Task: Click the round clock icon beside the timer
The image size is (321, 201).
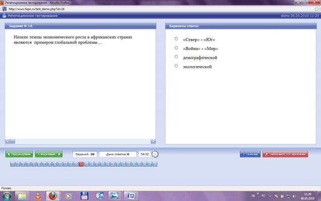Action: tap(155, 154)
